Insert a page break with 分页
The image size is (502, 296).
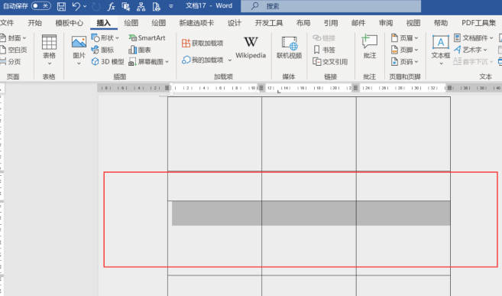click(11, 61)
